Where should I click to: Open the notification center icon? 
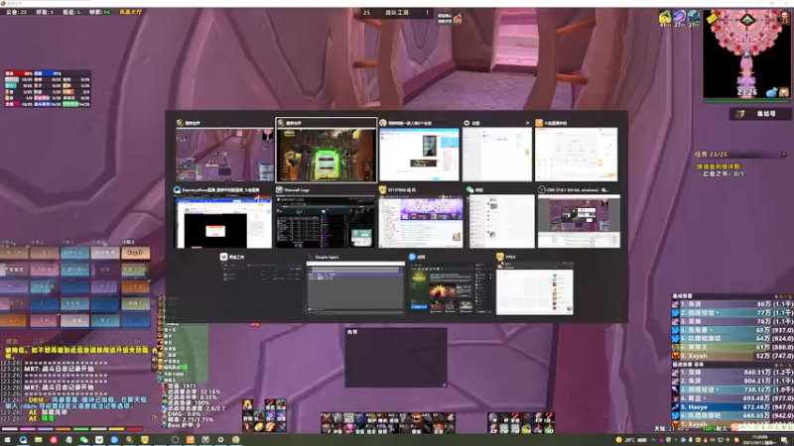coord(784,440)
